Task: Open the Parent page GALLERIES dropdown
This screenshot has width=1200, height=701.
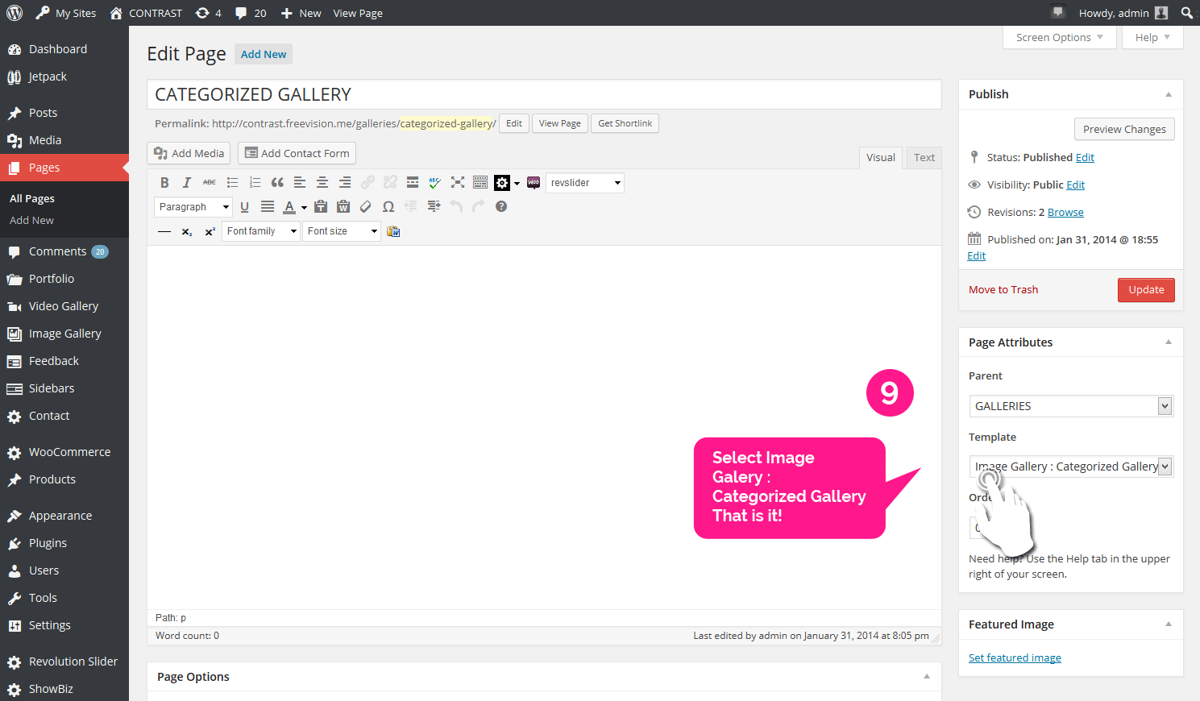Action: [x=1070, y=406]
